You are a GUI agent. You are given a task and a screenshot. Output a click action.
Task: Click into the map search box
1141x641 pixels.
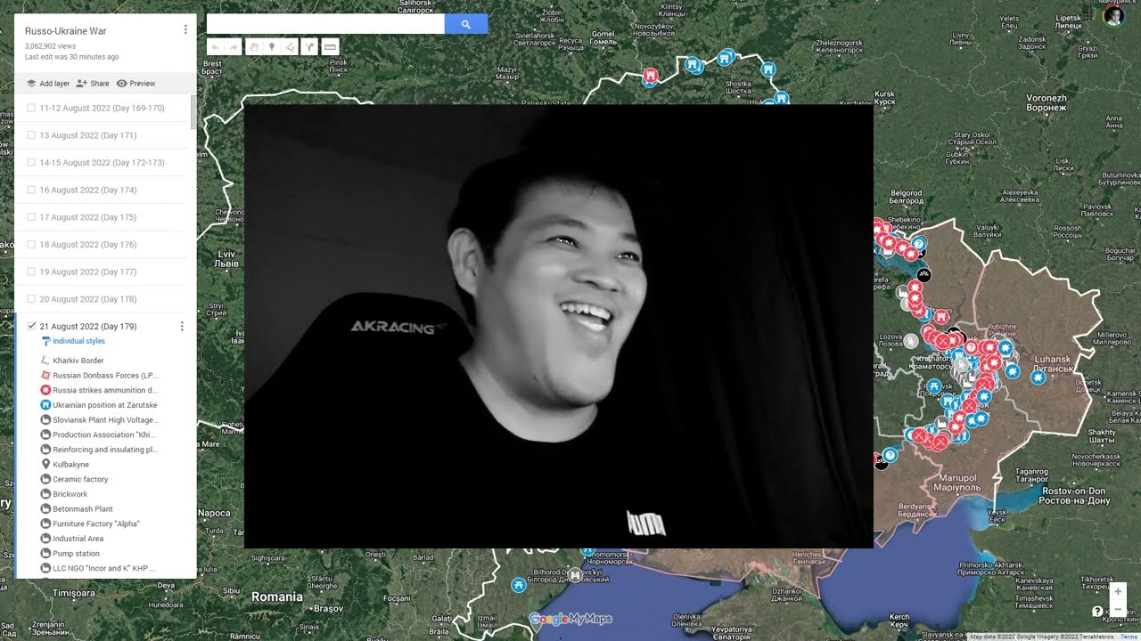coord(325,24)
